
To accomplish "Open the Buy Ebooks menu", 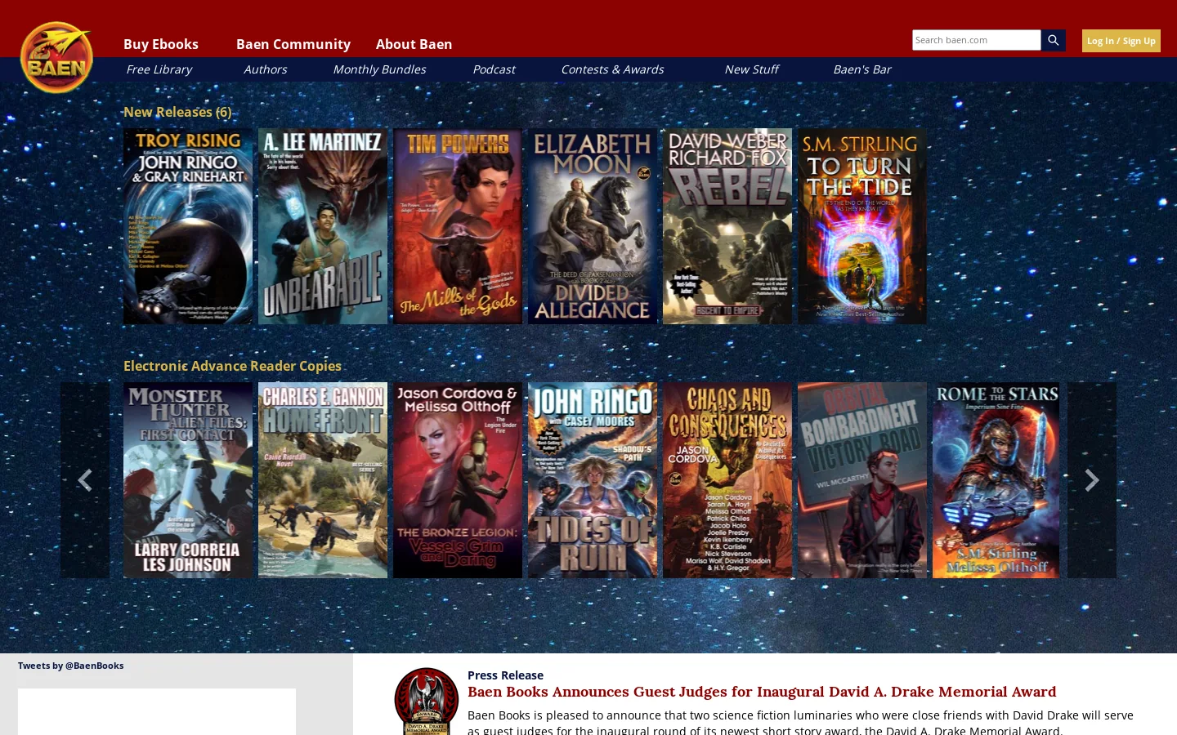I will pos(161,44).
